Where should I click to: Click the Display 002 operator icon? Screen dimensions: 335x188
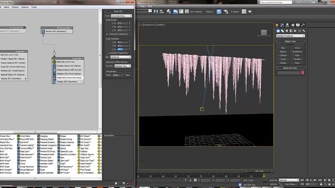click(x=54, y=81)
